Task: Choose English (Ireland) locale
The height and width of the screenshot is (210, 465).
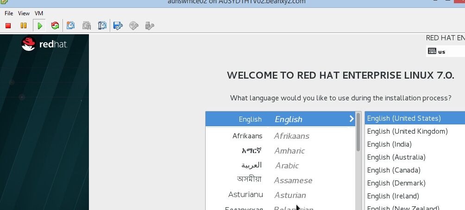Action: pyautogui.click(x=415, y=196)
